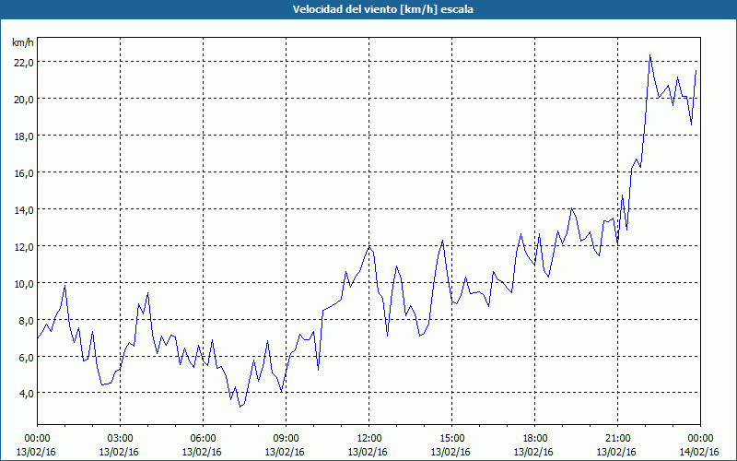Image resolution: width=737 pixels, height=461 pixels.
Task: Click the '13/02/16' date under 09:00
Action: (285, 452)
